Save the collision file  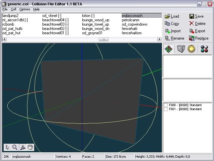pos(196,16)
